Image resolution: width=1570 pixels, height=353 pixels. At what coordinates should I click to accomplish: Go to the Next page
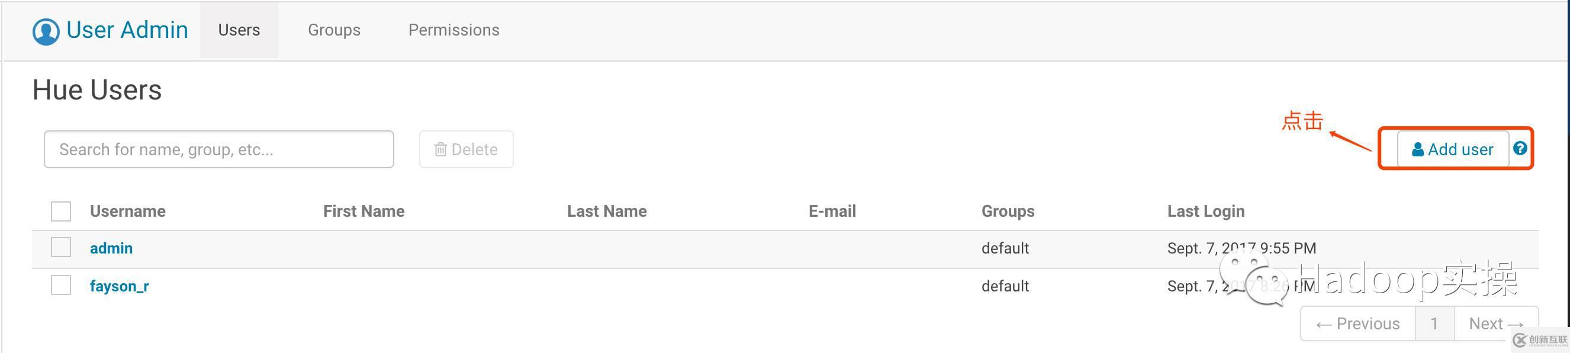click(1495, 324)
